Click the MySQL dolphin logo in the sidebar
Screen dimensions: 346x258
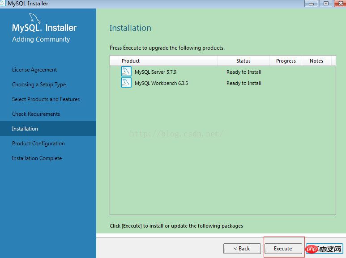pyautogui.click(x=35, y=18)
